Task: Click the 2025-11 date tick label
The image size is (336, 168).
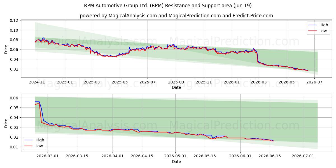Action: pyautogui.click(x=204, y=82)
